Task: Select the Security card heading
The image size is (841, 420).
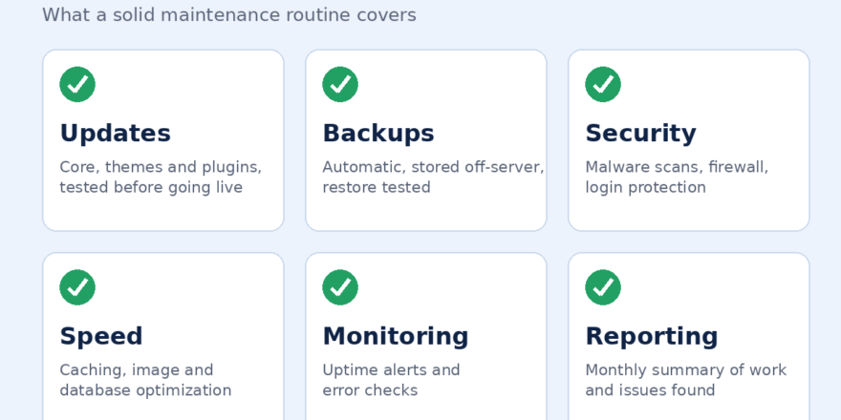Action: (x=641, y=134)
